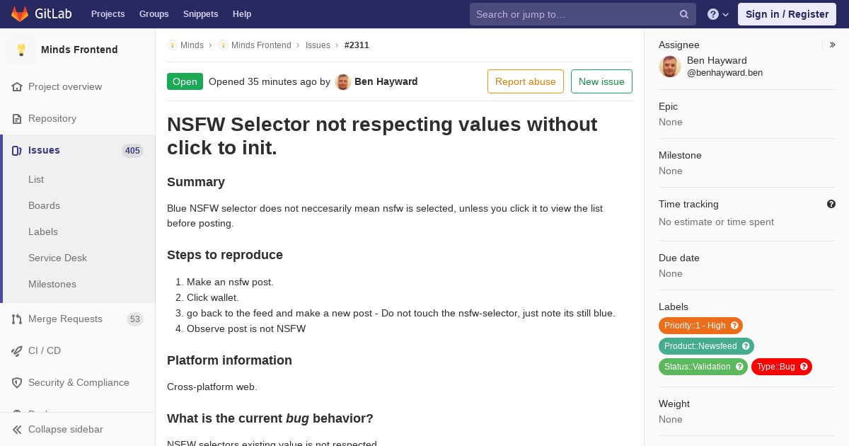Click the Ben Hayward author name link
This screenshot has width=849, height=446.
click(386, 81)
